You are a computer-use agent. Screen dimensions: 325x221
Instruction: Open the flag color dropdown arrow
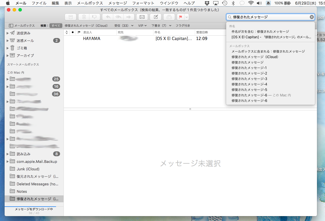tap(186, 17)
